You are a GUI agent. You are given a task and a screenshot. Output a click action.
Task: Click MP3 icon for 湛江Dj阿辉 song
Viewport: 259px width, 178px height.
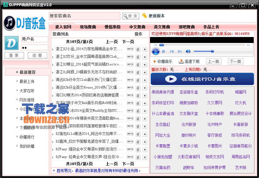pos(130,72)
